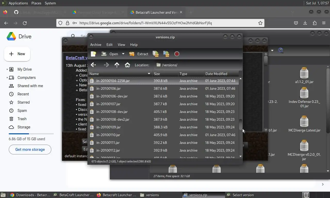Image resolution: width=330 pixels, height=198 pixels.
Task: Select in-20100108-dev.jar file row
Action: click(163, 112)
